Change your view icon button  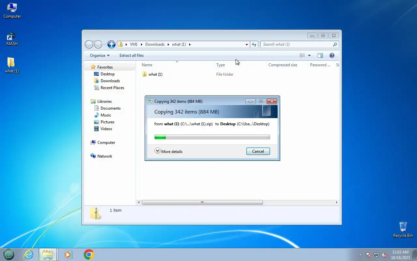302,55
